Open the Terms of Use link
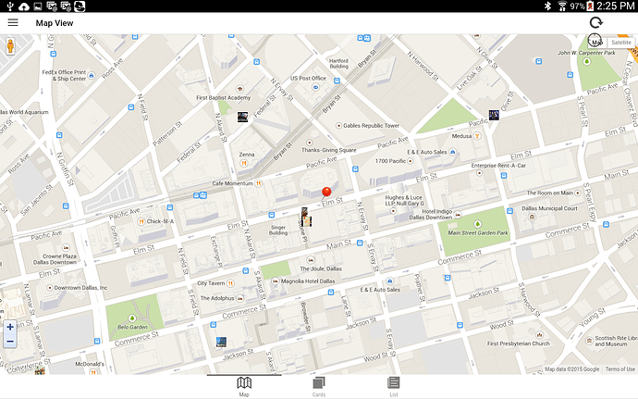Viewport: 638px width, 399px height. pos(620,369)
